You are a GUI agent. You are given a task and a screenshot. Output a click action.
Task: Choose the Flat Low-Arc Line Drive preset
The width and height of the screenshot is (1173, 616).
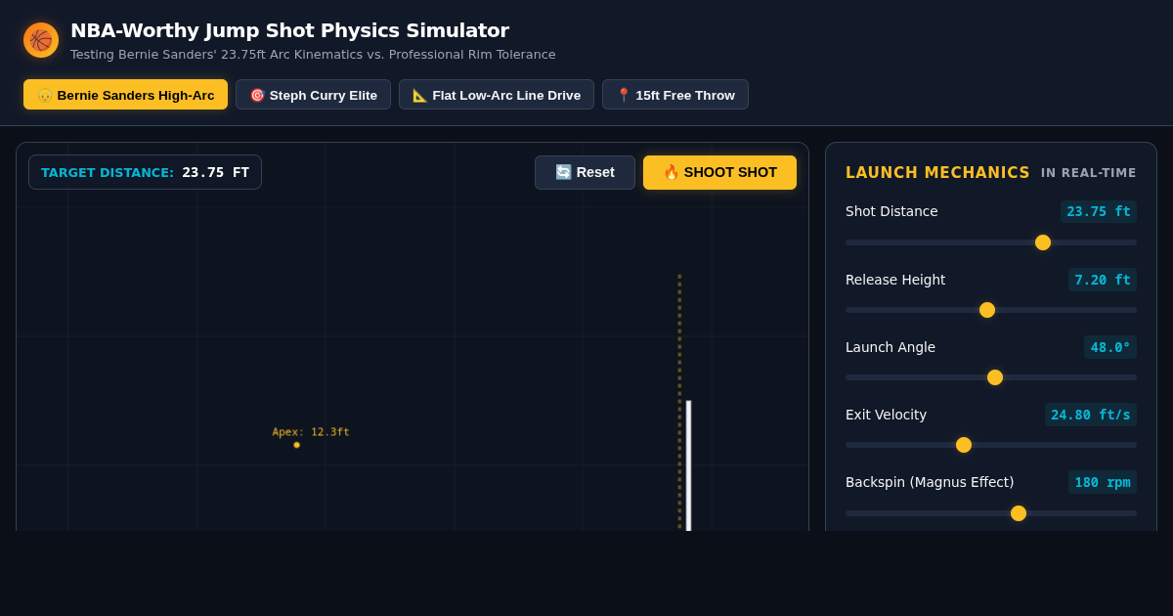pyautogui.click(x=497, y=95)
